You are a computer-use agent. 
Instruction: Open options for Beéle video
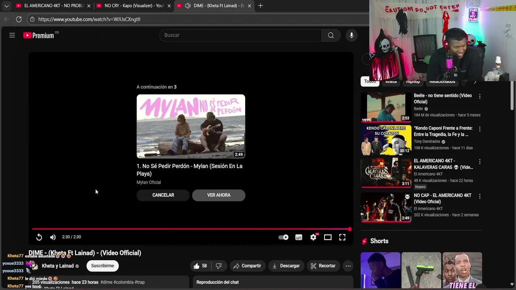[x=480, y=97]
